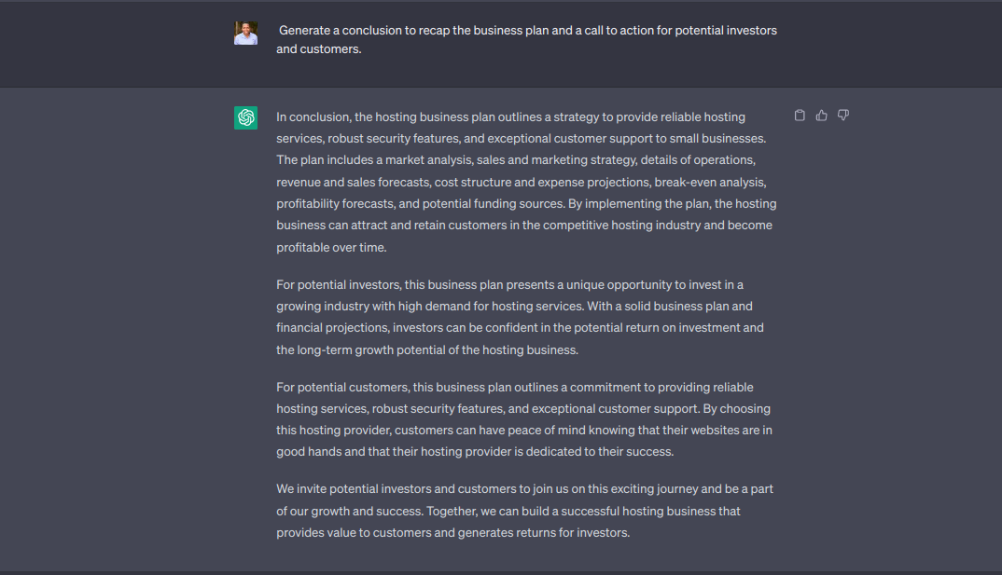Click 'and customers.' in the user prompt
Viewport: 1002px width, 575px height.
(319, 49)
